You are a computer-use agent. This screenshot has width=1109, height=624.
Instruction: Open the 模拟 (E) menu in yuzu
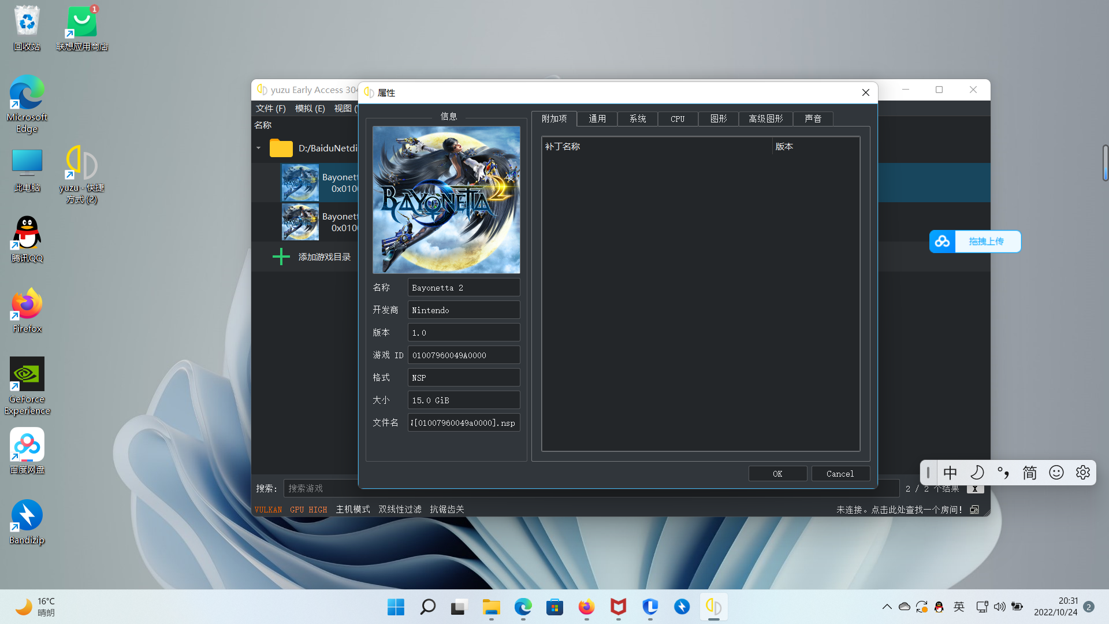tap(310, 109)
